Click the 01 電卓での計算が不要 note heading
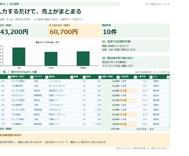This screenshot has height=156, width=189. [116, 41]
